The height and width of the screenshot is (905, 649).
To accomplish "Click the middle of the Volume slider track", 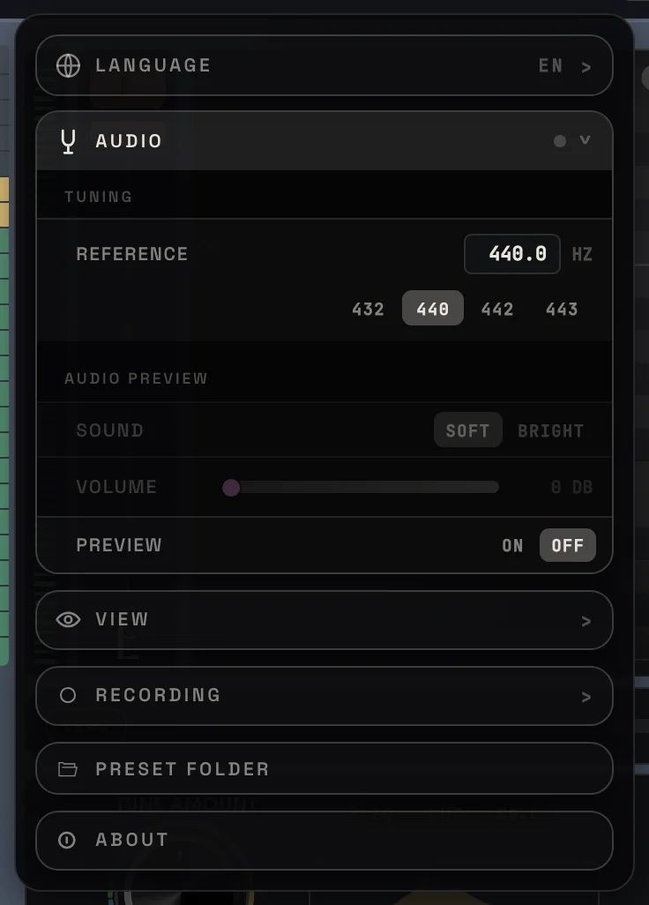I will click(362, 487).
